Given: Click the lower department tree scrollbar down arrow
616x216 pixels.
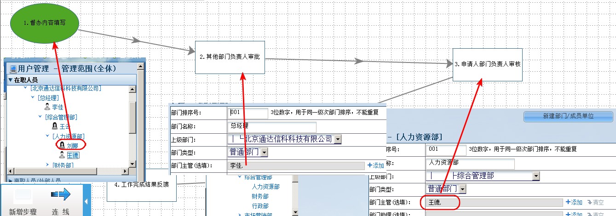Looking at the screenshot, I should pos(294,212).
